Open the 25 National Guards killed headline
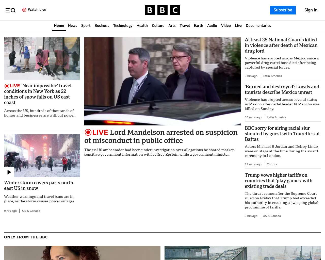The image size is (325, 260). point(281,45)
